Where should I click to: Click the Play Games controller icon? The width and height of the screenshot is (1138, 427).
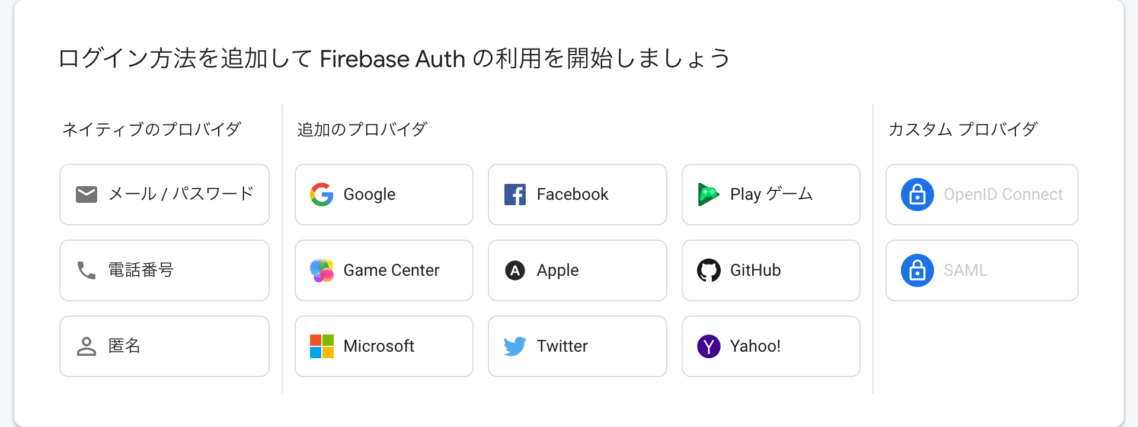708,195
